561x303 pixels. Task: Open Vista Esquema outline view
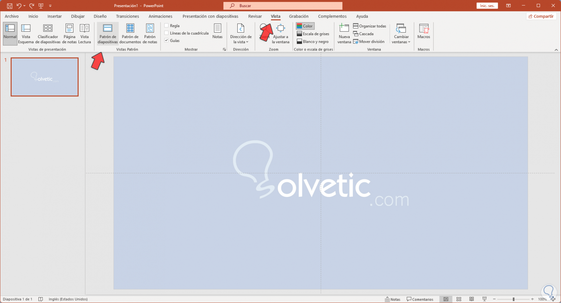26,34
